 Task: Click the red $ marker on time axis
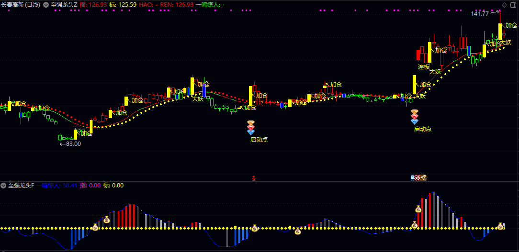tap(254, 178)
